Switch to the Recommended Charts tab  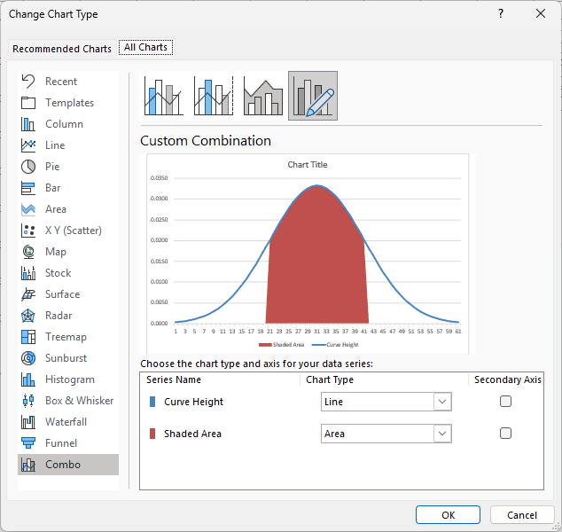click(62, 49)
